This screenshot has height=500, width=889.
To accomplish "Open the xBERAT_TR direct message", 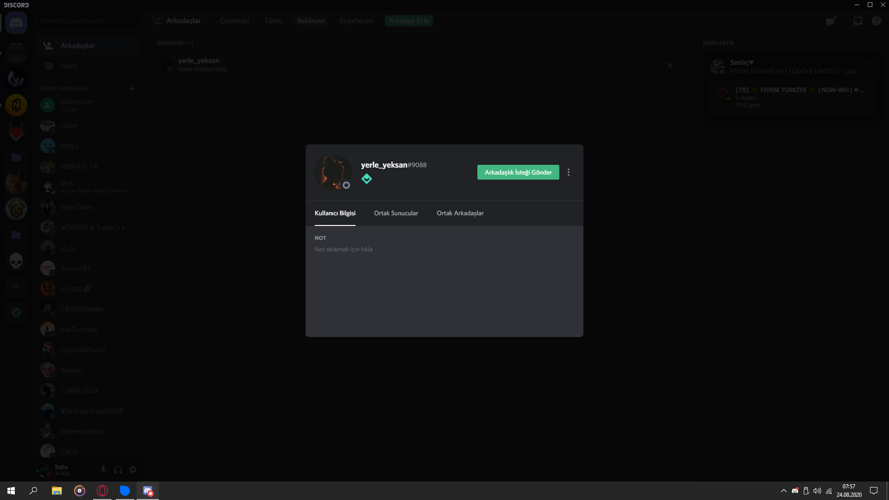I will click(x=88, y=167).
